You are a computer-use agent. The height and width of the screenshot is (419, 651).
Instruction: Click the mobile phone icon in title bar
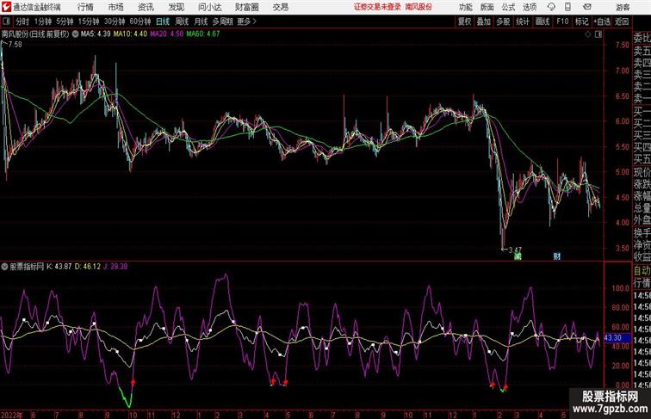(x=567, y=7)
